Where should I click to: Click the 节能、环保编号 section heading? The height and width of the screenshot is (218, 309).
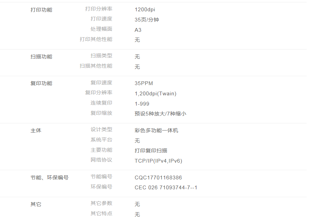click(50, 178)
